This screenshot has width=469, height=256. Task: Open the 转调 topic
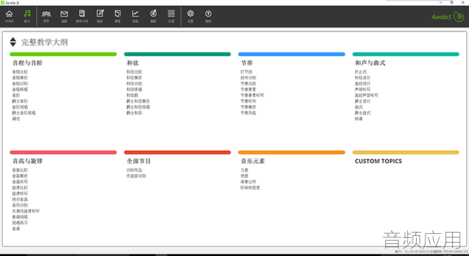click(x=358, y=119)
